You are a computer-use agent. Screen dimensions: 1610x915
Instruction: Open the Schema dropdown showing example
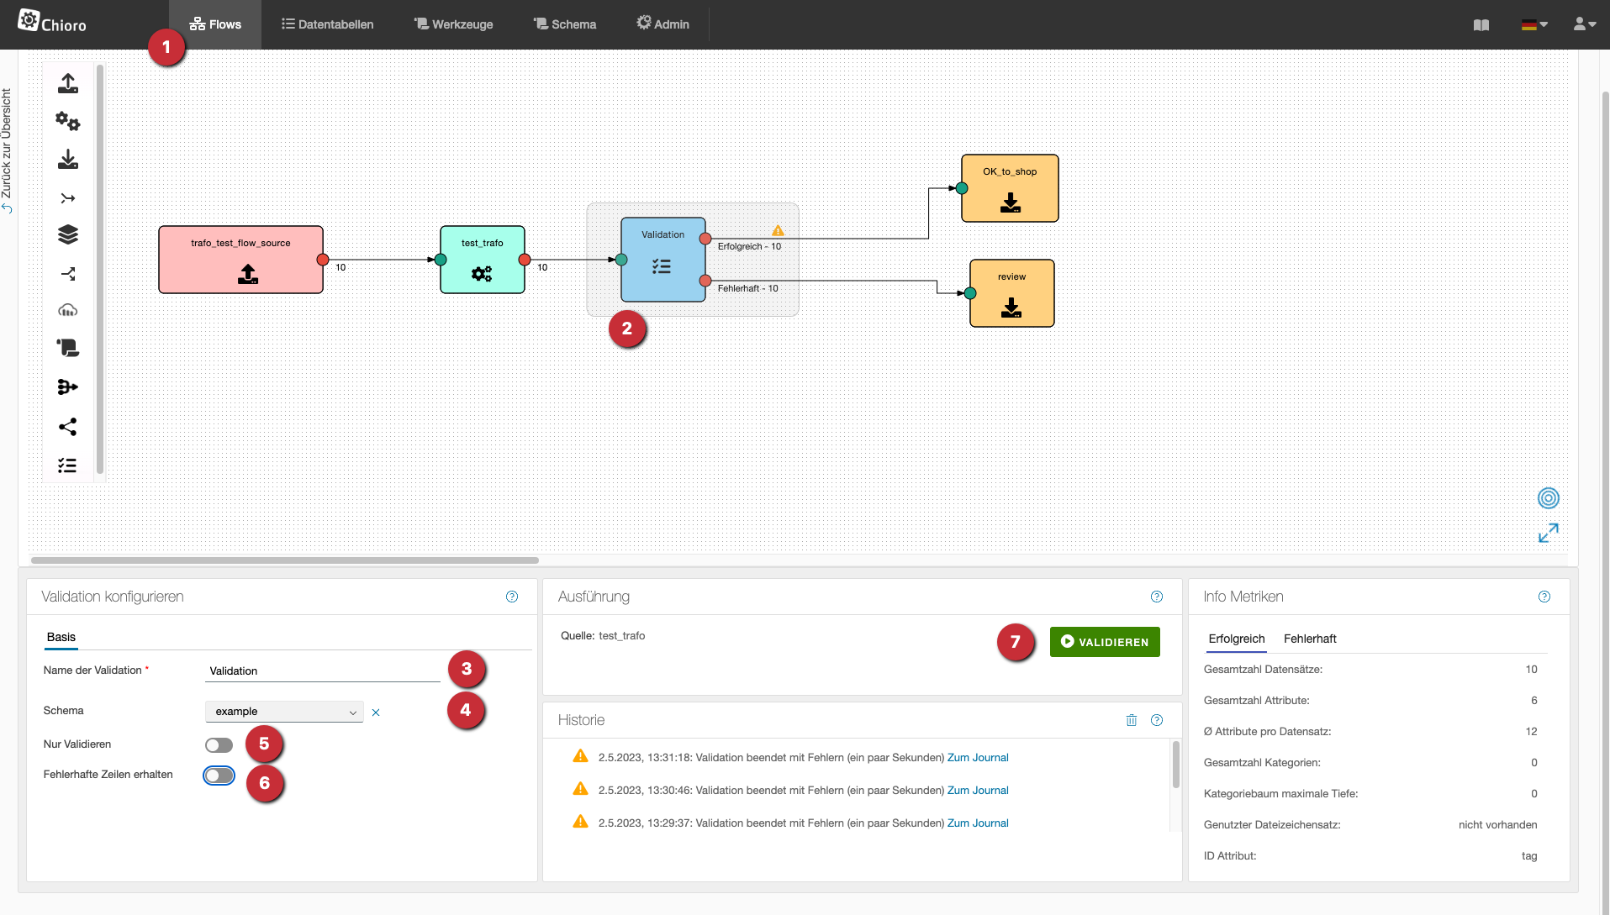pyautogui.click(x=284, y=712)
